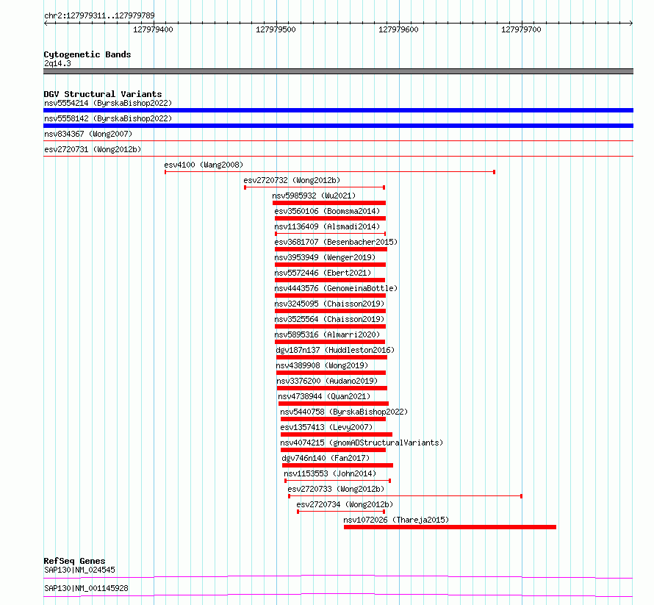Click the 2q14.3 band label
This screenshot has height=605, width=654.
57,63
